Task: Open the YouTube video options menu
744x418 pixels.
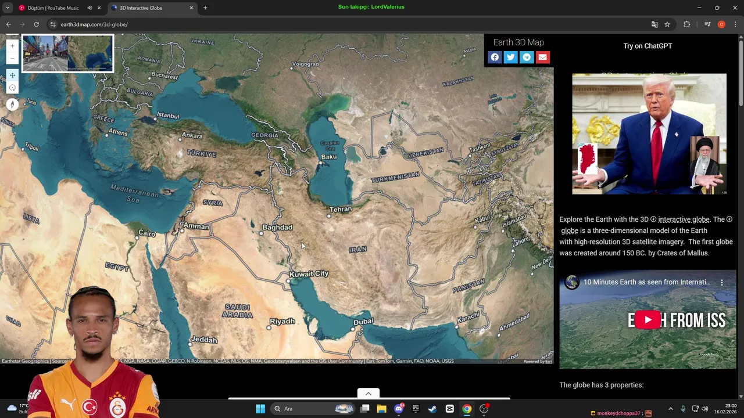Action: pyautogui.click(x=722, y=282)
